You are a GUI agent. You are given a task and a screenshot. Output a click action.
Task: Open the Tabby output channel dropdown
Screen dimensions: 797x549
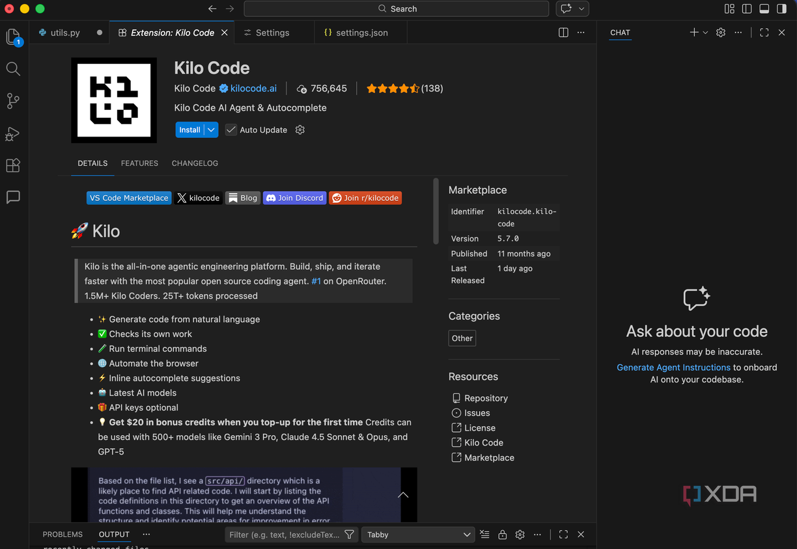click(x=418, y=535)
